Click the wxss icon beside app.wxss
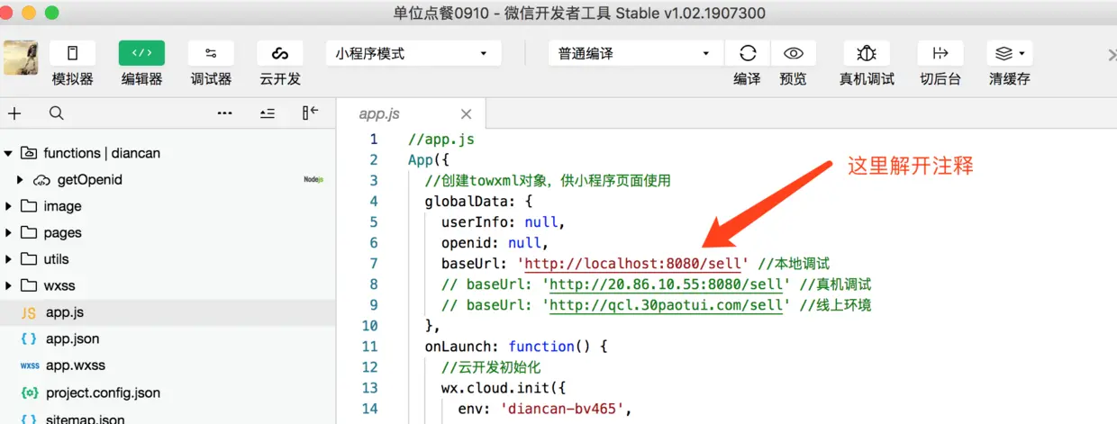Screen dimensions: 1117x424 click(30, 366)
